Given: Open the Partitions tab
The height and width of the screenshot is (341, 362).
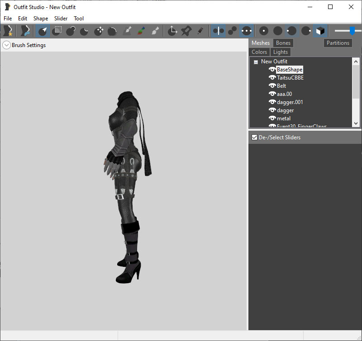Looking at the screenshot, I should coord(338,43).
